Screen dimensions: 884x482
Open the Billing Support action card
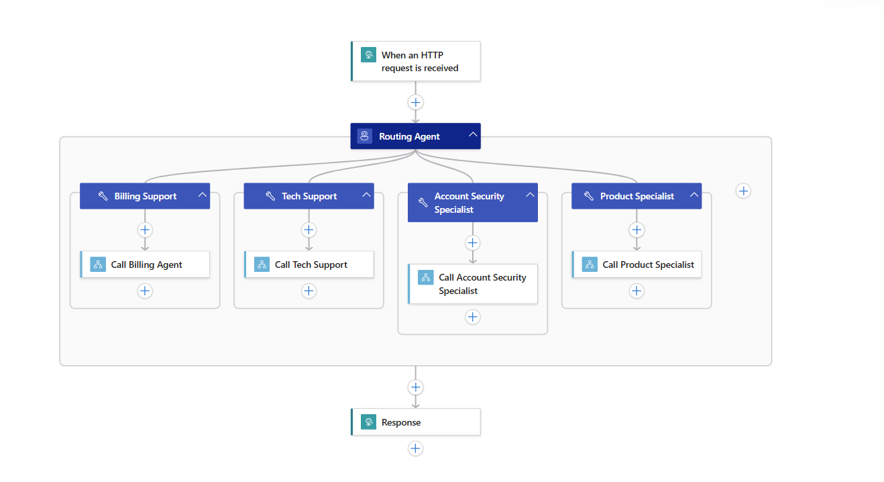(145, 195)
